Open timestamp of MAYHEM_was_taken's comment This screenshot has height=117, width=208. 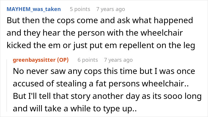pos(111,9)
